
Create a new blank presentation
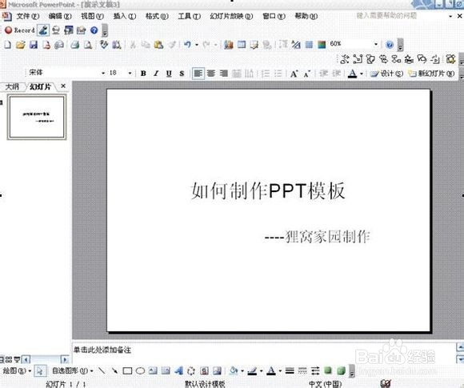coord(8,45)
